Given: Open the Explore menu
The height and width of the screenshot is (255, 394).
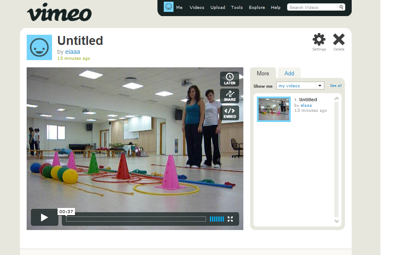Looking at the screenshot, I should pos(257,8).
